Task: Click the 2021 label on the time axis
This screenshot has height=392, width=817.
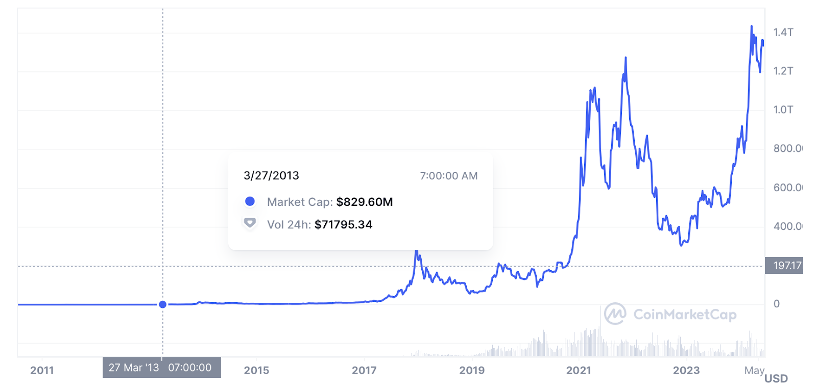Action: click(579, 371)
